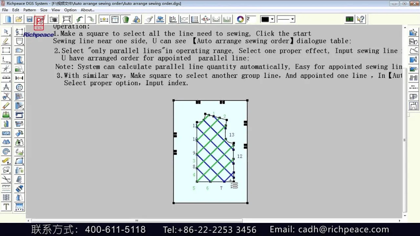Select the arrow pointer tool
The height and width of the screenshot is (236, 420).
pyautogui.click(x=6, y=32)
